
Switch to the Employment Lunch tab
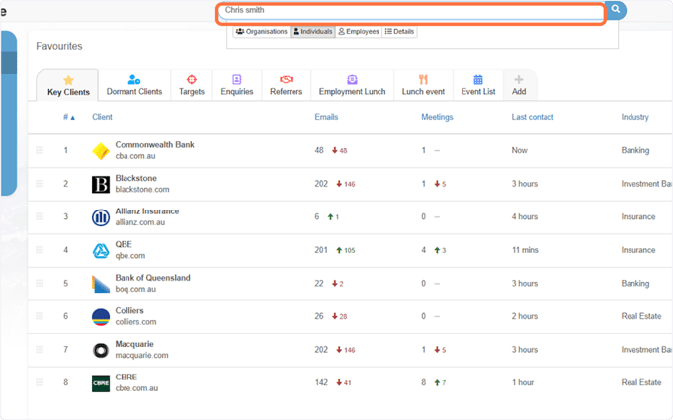pyautogui.click(x=352, y=85)
